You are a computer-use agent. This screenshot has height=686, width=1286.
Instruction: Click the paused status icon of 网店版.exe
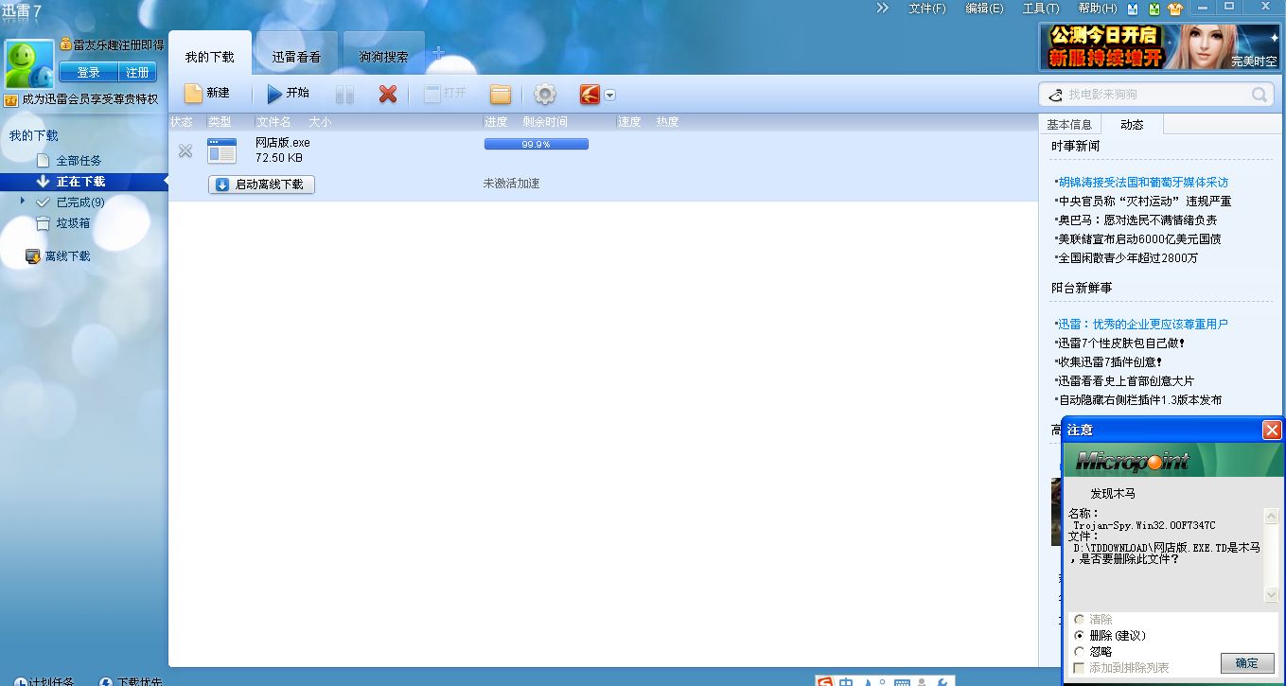click(x=185, y=151)
